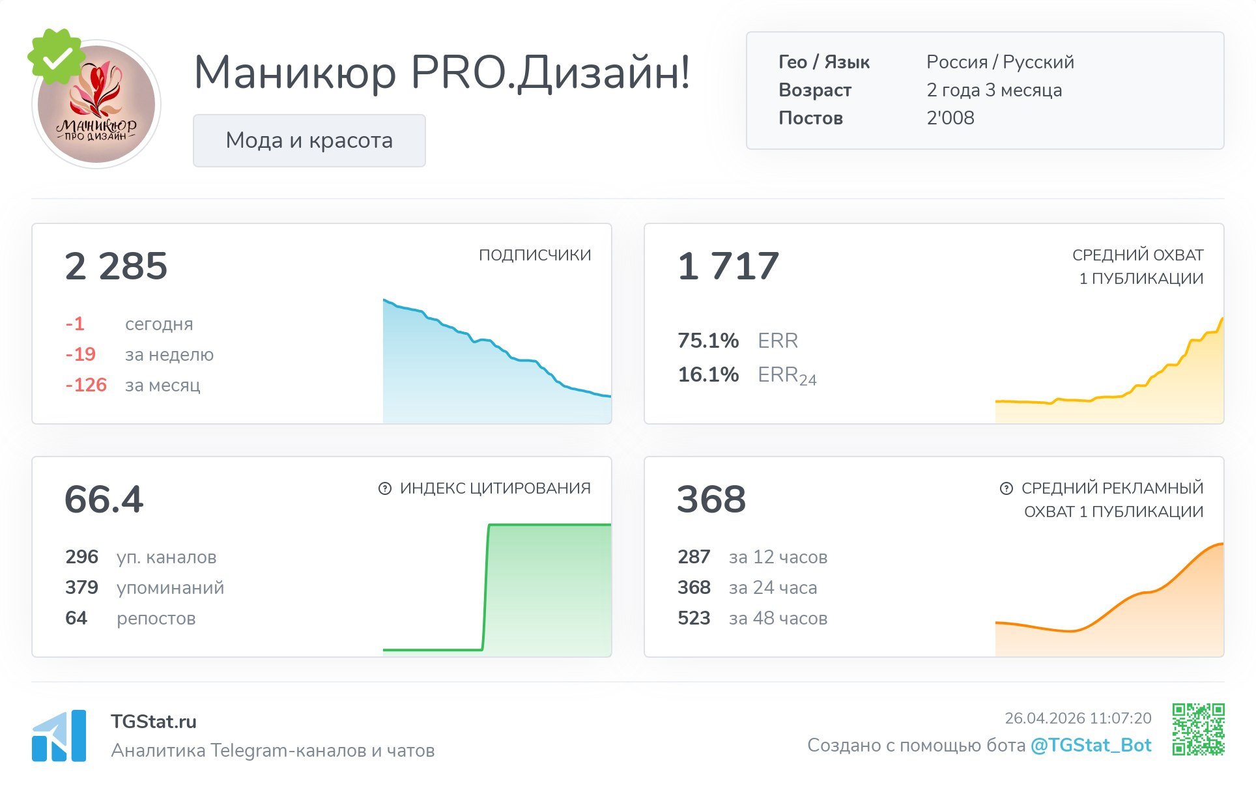1256x788 pixels.
Task: Click the -126 за месяц stat
Action: [x=86, y=385]
